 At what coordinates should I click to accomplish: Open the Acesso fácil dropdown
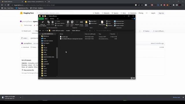(x=93, y=23)
